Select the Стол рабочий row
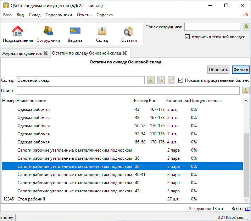 122,199
